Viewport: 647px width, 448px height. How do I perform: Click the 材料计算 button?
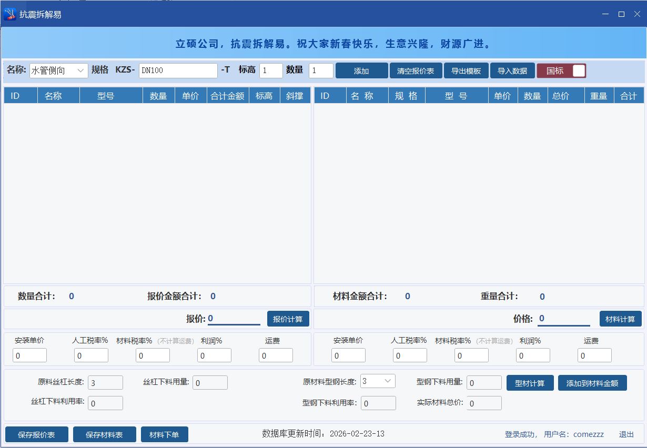click(x=621, y=318)
